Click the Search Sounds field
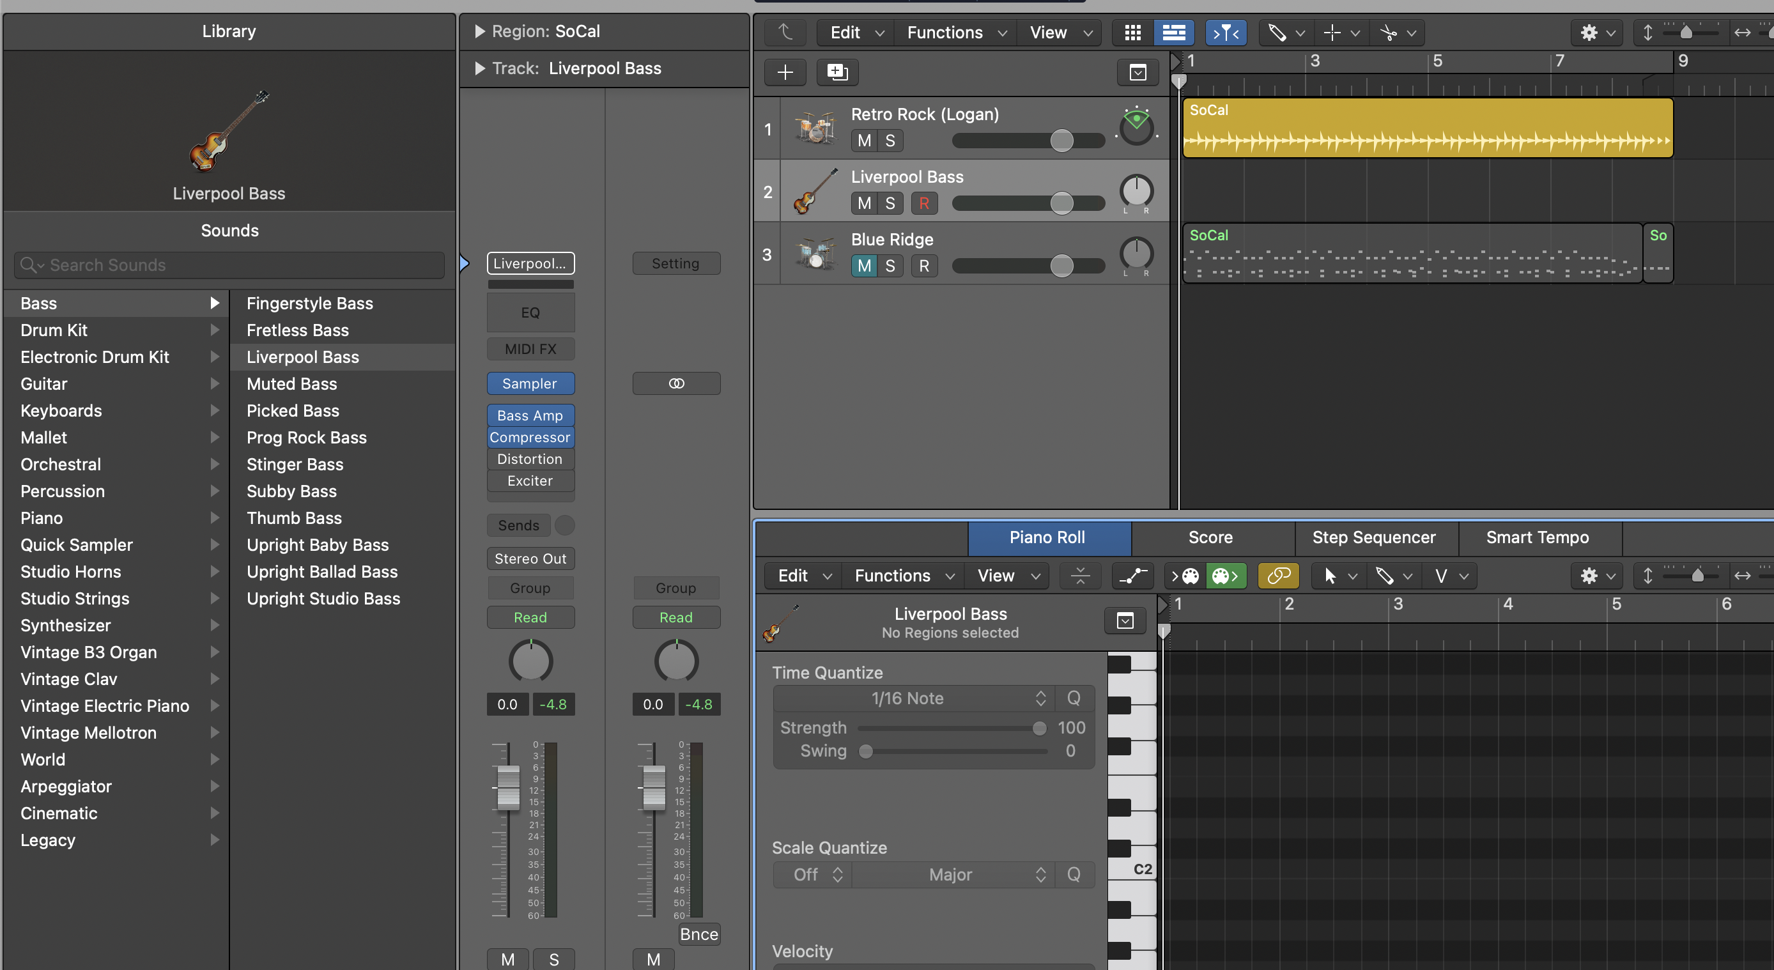The width and height of the screenshot is (1774, 970). (x=229, y=265)
